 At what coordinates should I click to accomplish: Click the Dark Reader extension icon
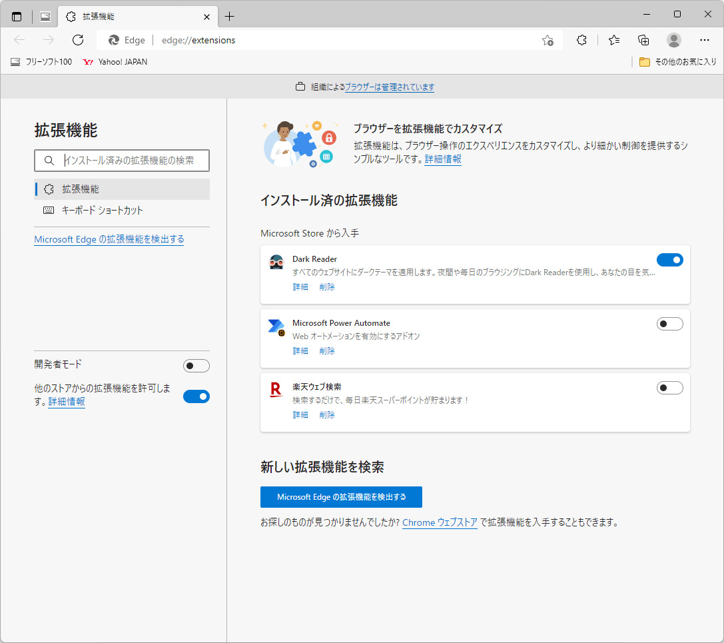click(x=276, y=262)
